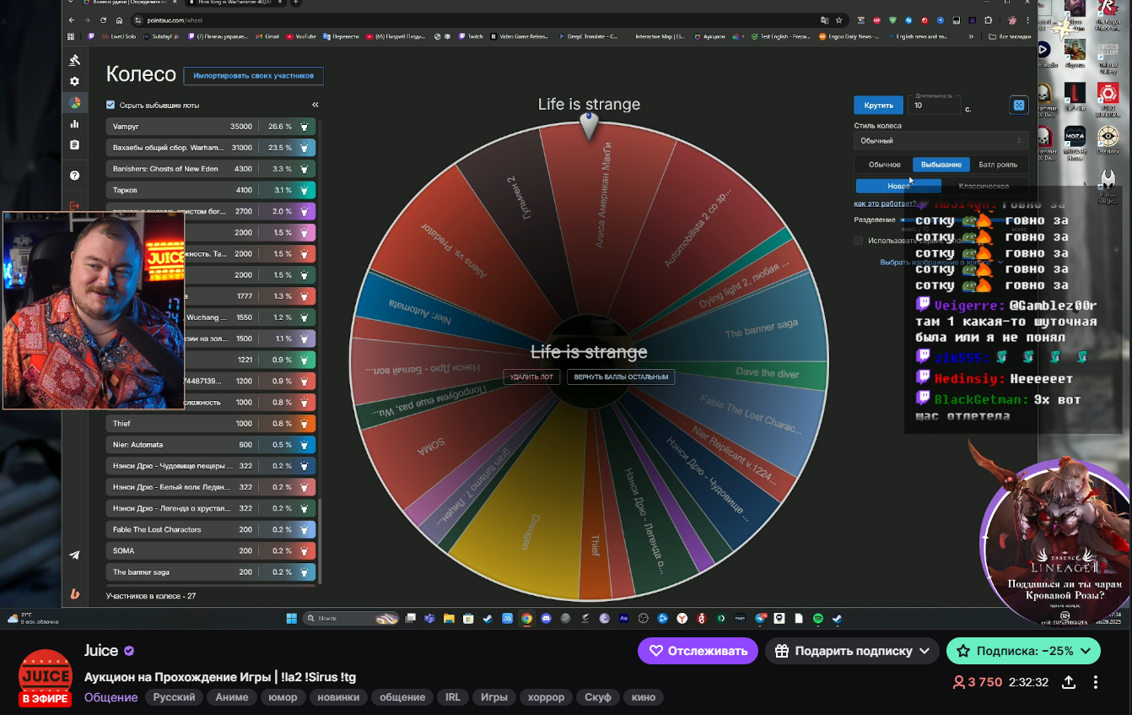
Task: Click the Chrome icon in the taskbar
Action: 526,619
